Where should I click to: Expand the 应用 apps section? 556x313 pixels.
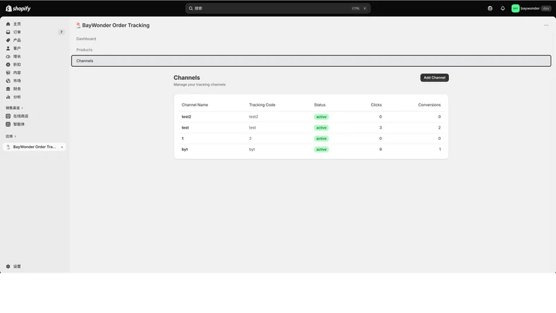10,136
